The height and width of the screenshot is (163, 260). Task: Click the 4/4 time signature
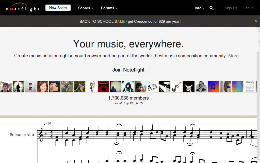click(51, 134)
